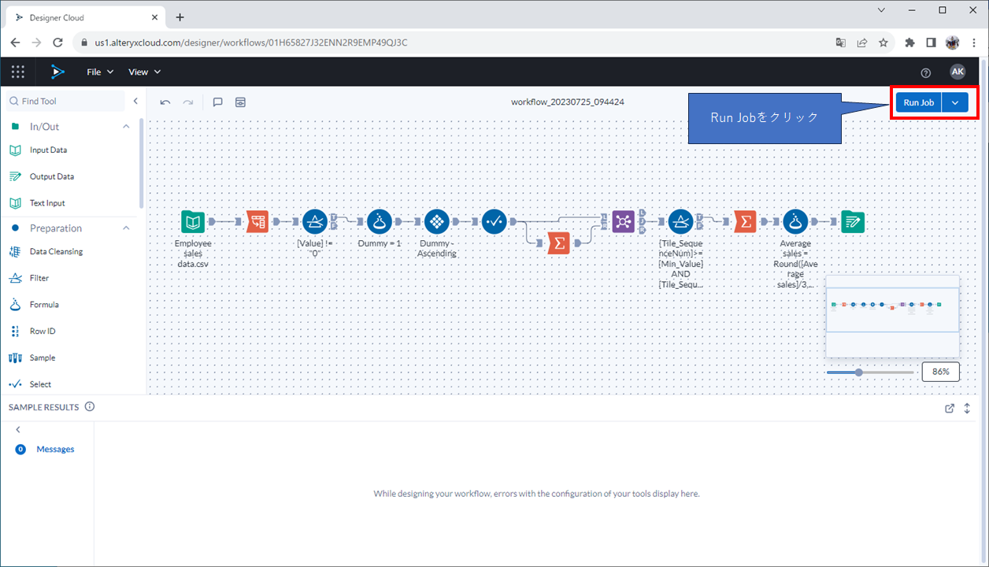Pop out Sample Results panel
The image size is (989, 567).
click(950, 408)
